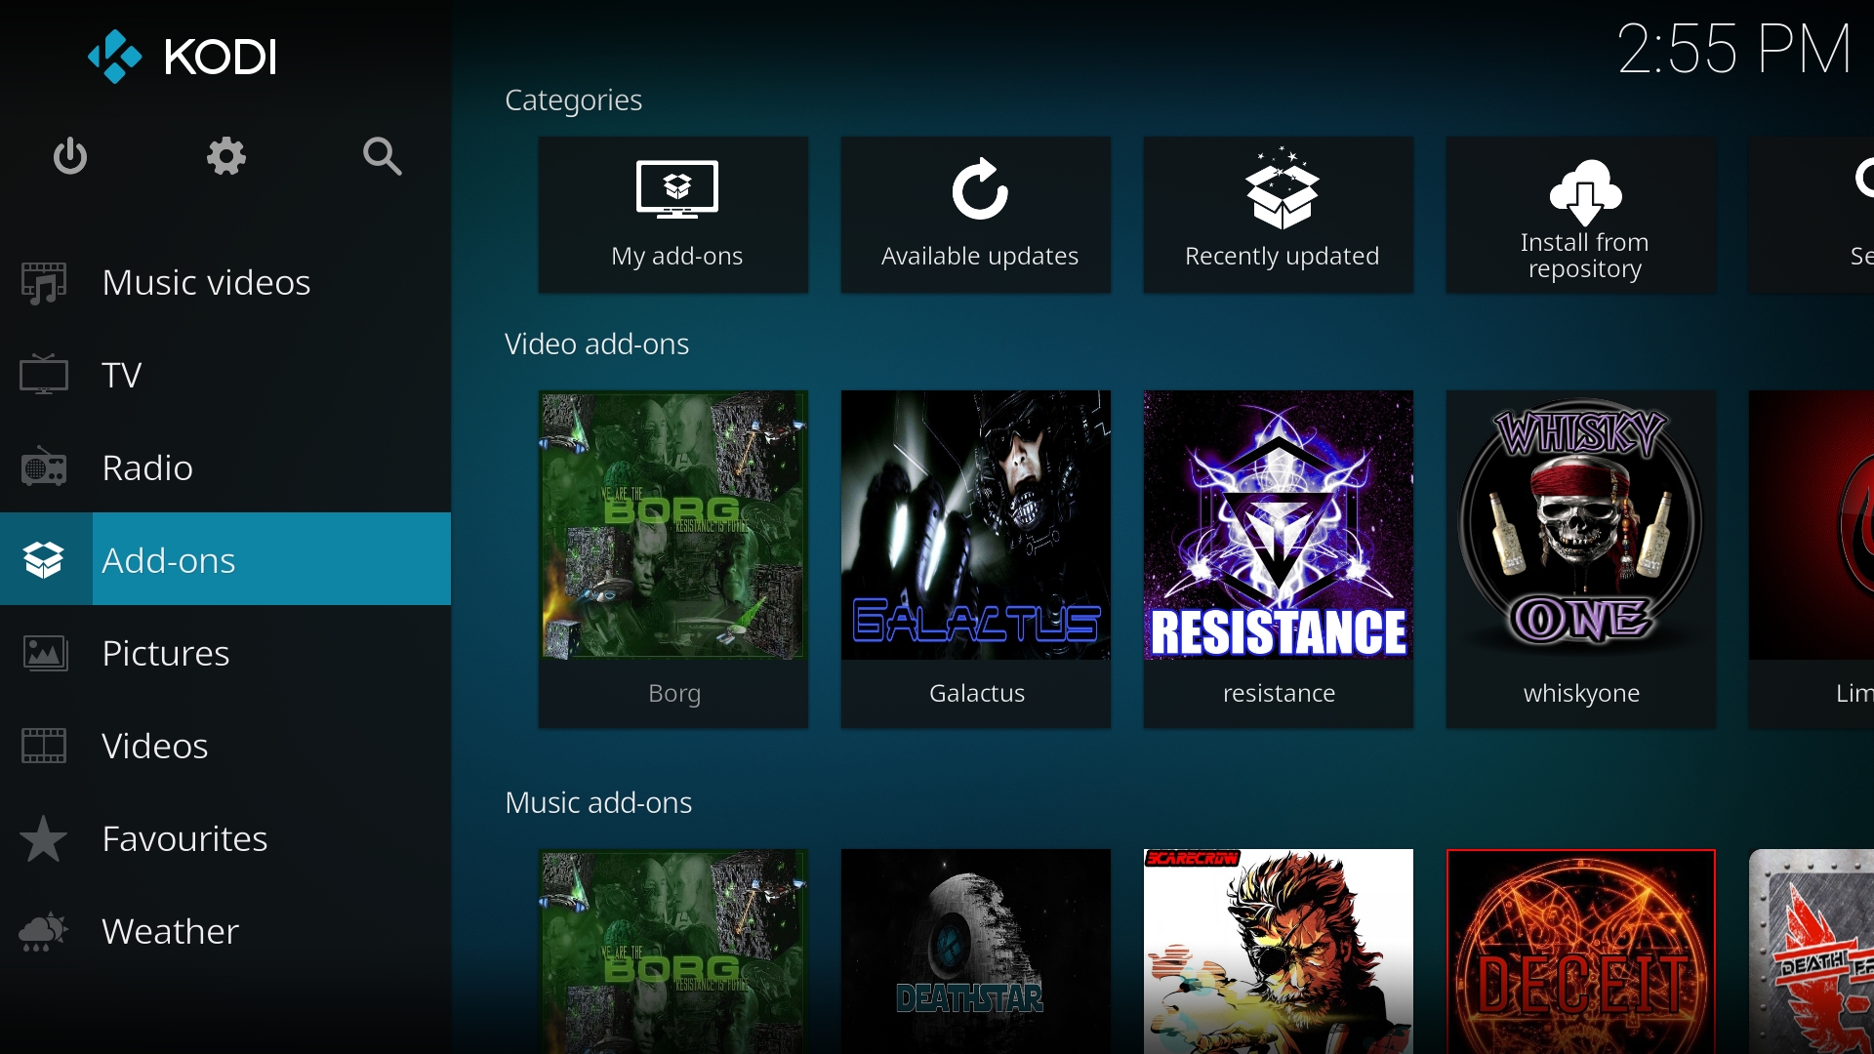The height and width of the screenshot is (1054, 1874).
Task: Open Recently updated category tile
Action: [x=1279, y=215]
